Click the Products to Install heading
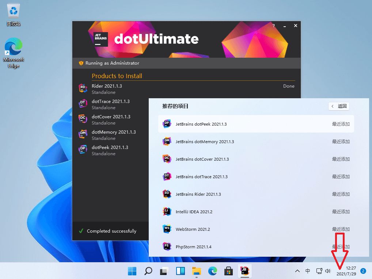The height and width of the screenshot is (279, 372). click(117, 76)
